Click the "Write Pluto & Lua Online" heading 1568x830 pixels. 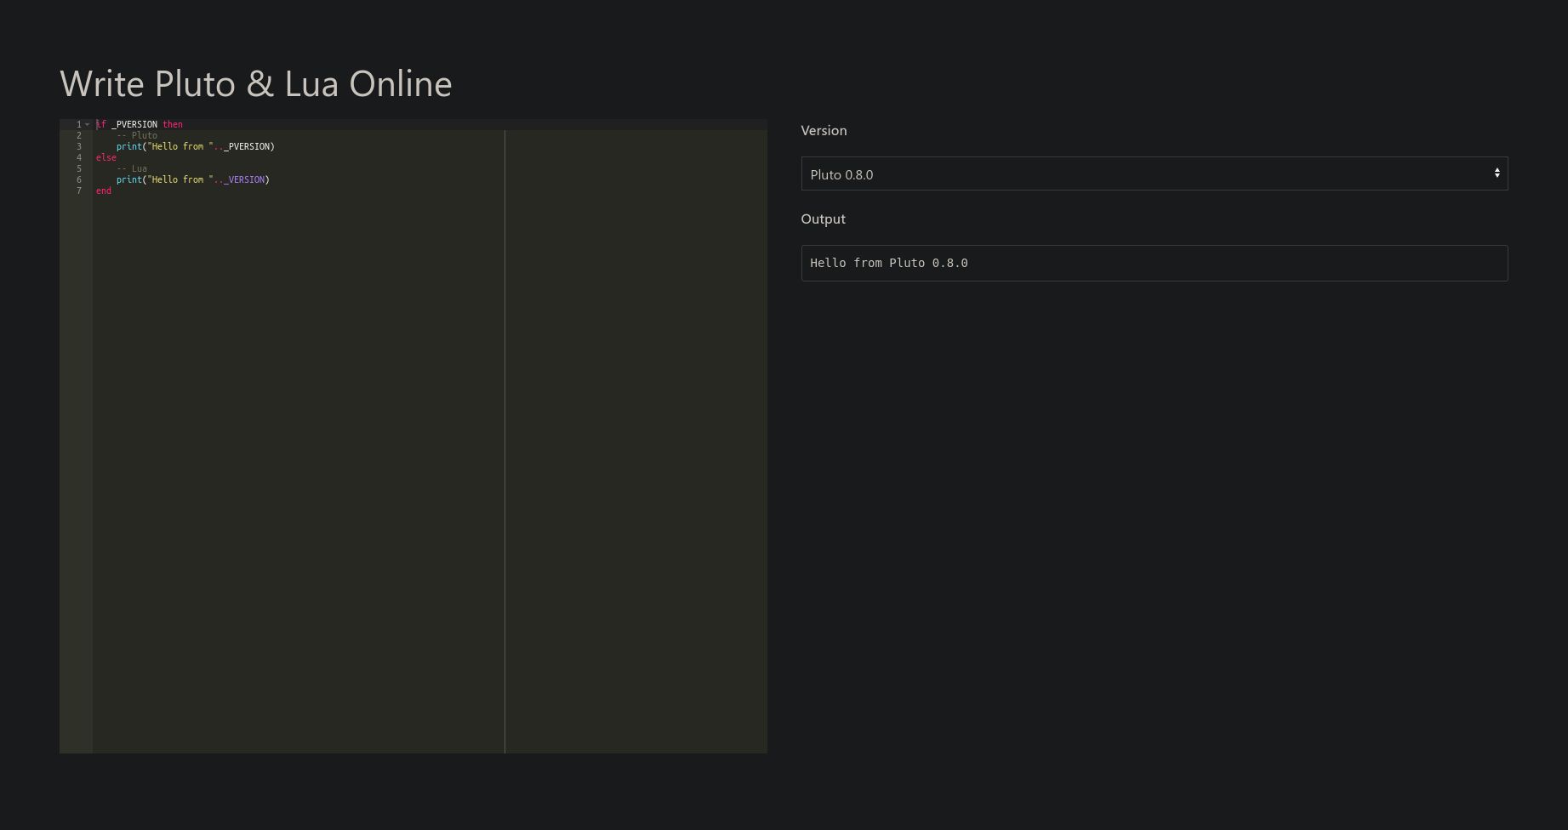click(255, 82)
